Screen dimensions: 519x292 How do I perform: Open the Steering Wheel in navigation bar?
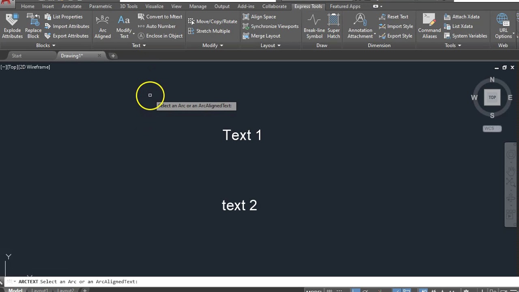510,155
